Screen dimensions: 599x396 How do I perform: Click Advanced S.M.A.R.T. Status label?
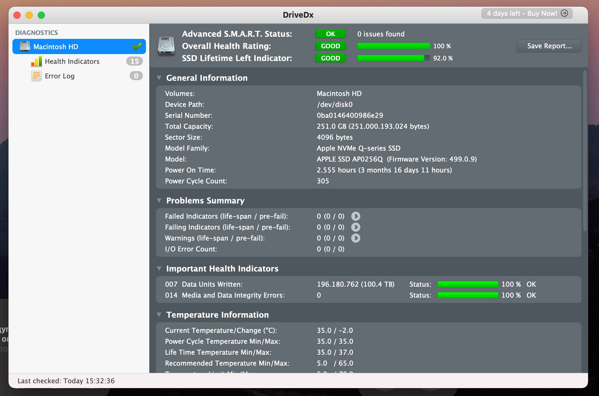pyautogui.click(x=237, y=34)
